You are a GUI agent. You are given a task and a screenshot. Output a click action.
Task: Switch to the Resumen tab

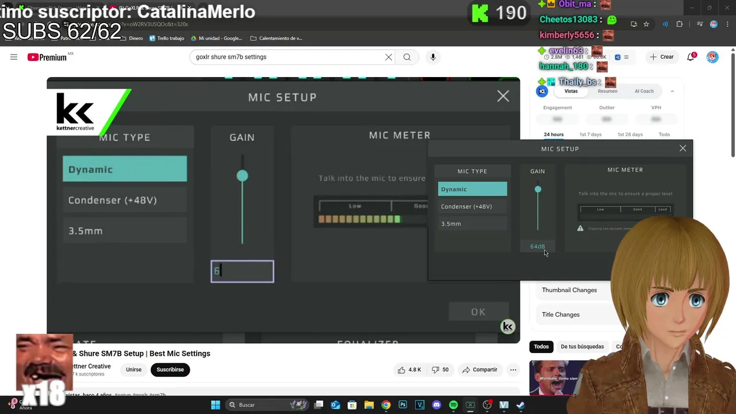point(607,91)
